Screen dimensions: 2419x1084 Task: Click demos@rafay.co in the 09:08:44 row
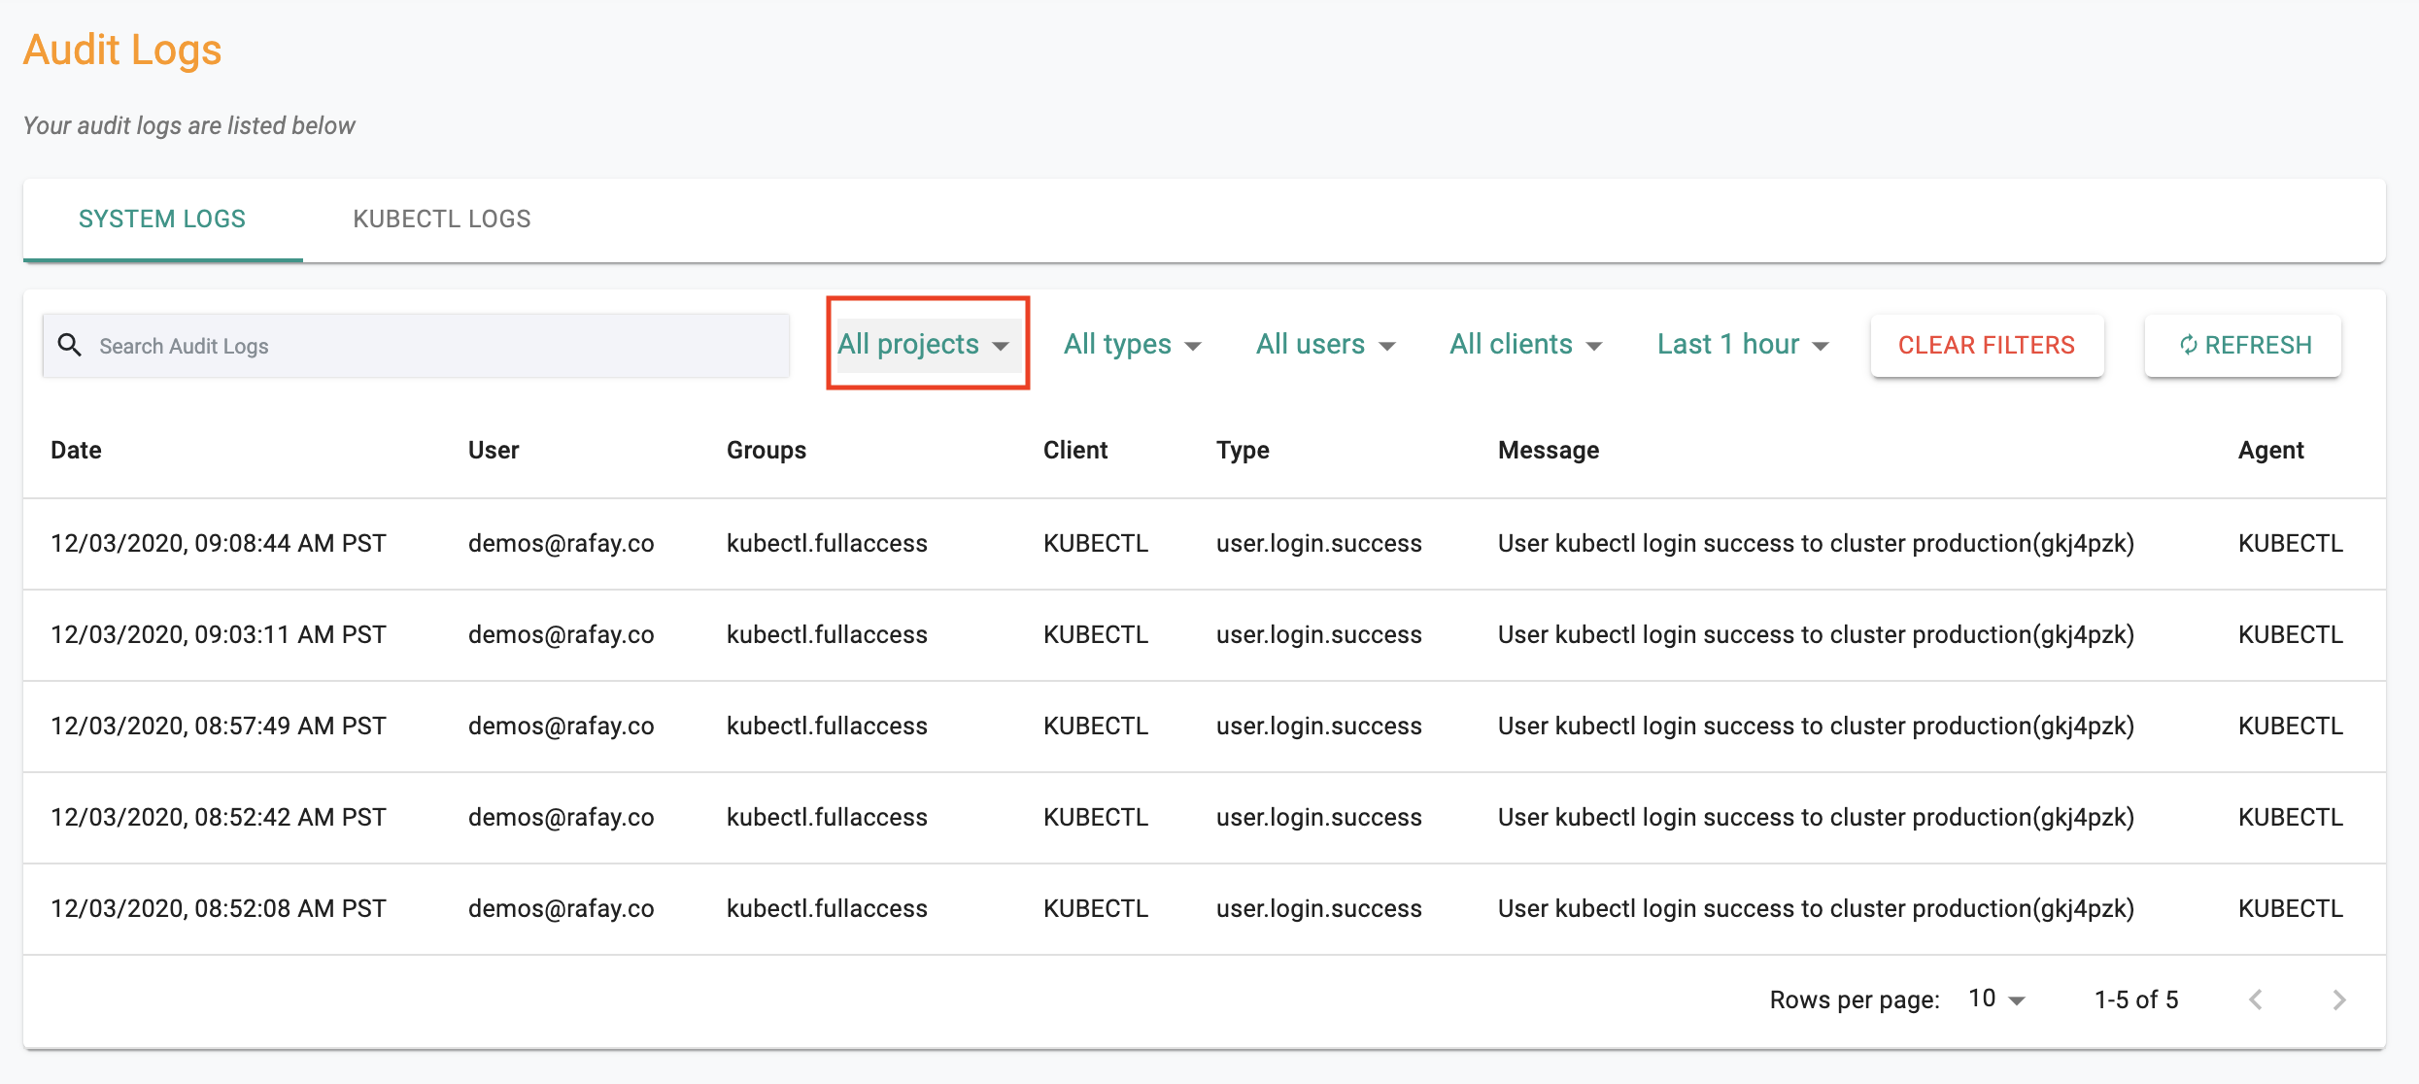(561, 543)
